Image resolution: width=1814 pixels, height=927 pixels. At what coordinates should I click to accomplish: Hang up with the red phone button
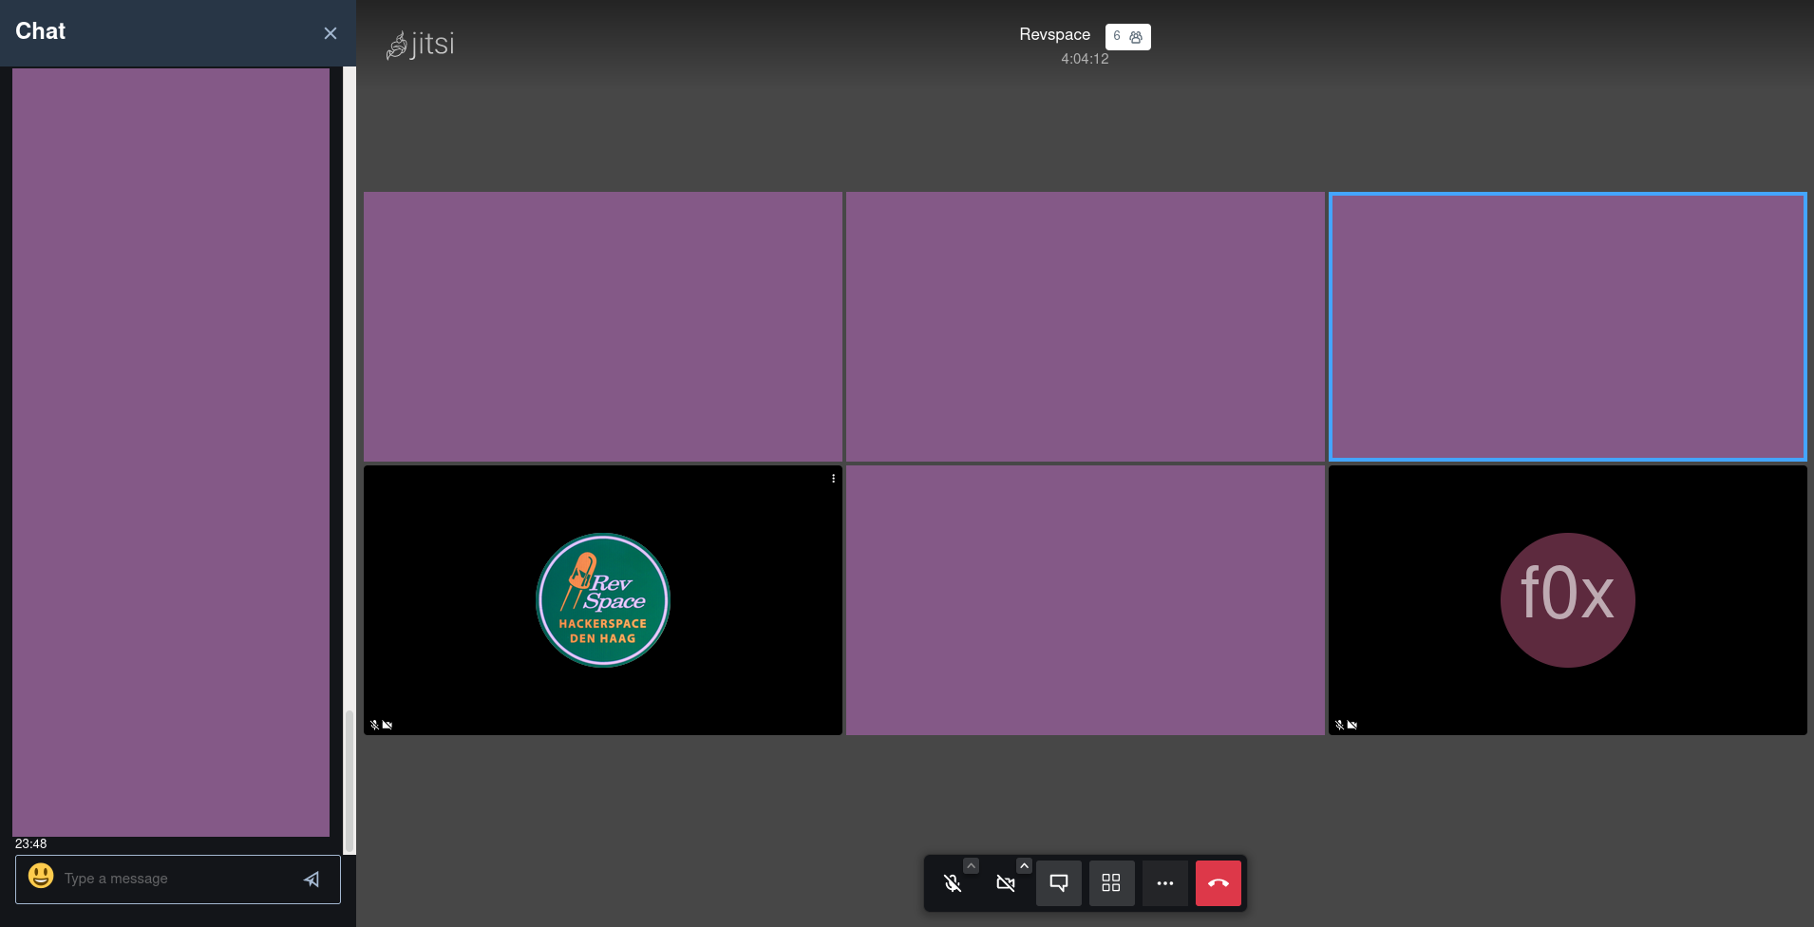point(1219,883)
